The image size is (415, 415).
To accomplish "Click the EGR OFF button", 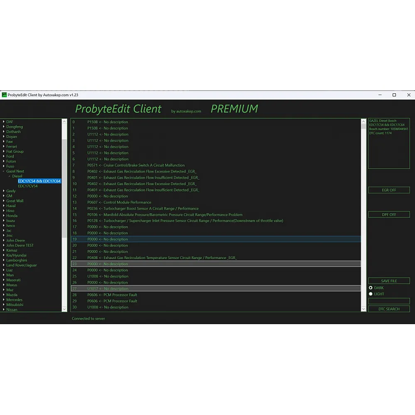I will point(389,190).
